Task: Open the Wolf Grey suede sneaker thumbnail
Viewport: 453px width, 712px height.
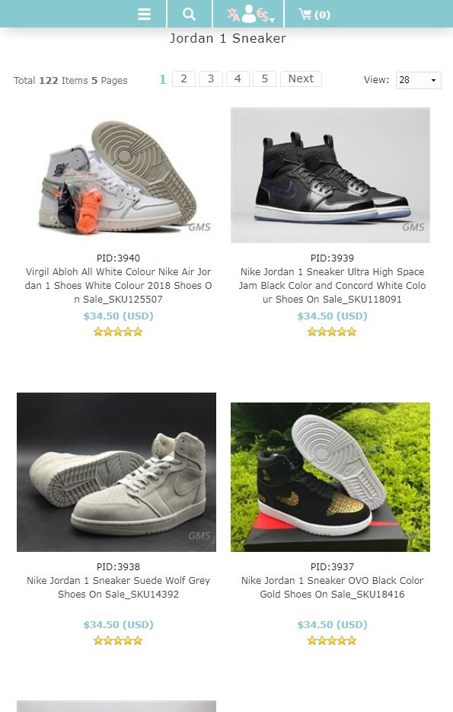Action: pyautogui.click(x=116, y=472)
